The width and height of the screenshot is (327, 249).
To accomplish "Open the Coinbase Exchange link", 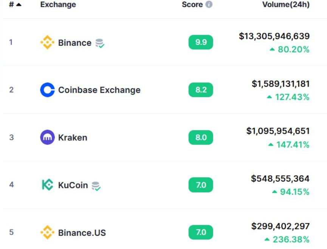I will [x=99, y=90].
